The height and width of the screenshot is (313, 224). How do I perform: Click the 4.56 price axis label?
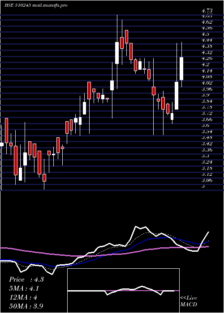[207, 28]
